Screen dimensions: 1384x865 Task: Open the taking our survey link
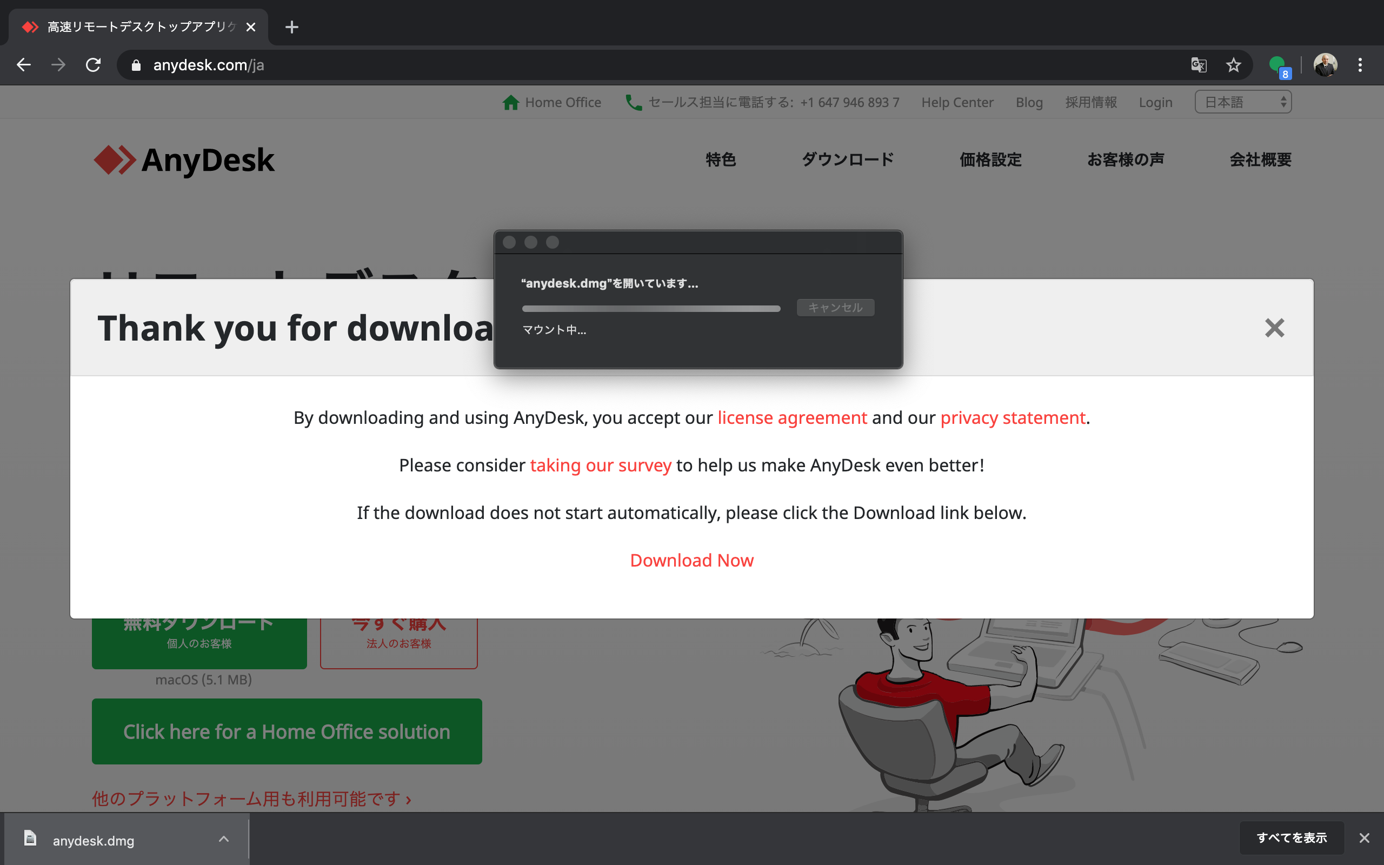tap(601, 465)
